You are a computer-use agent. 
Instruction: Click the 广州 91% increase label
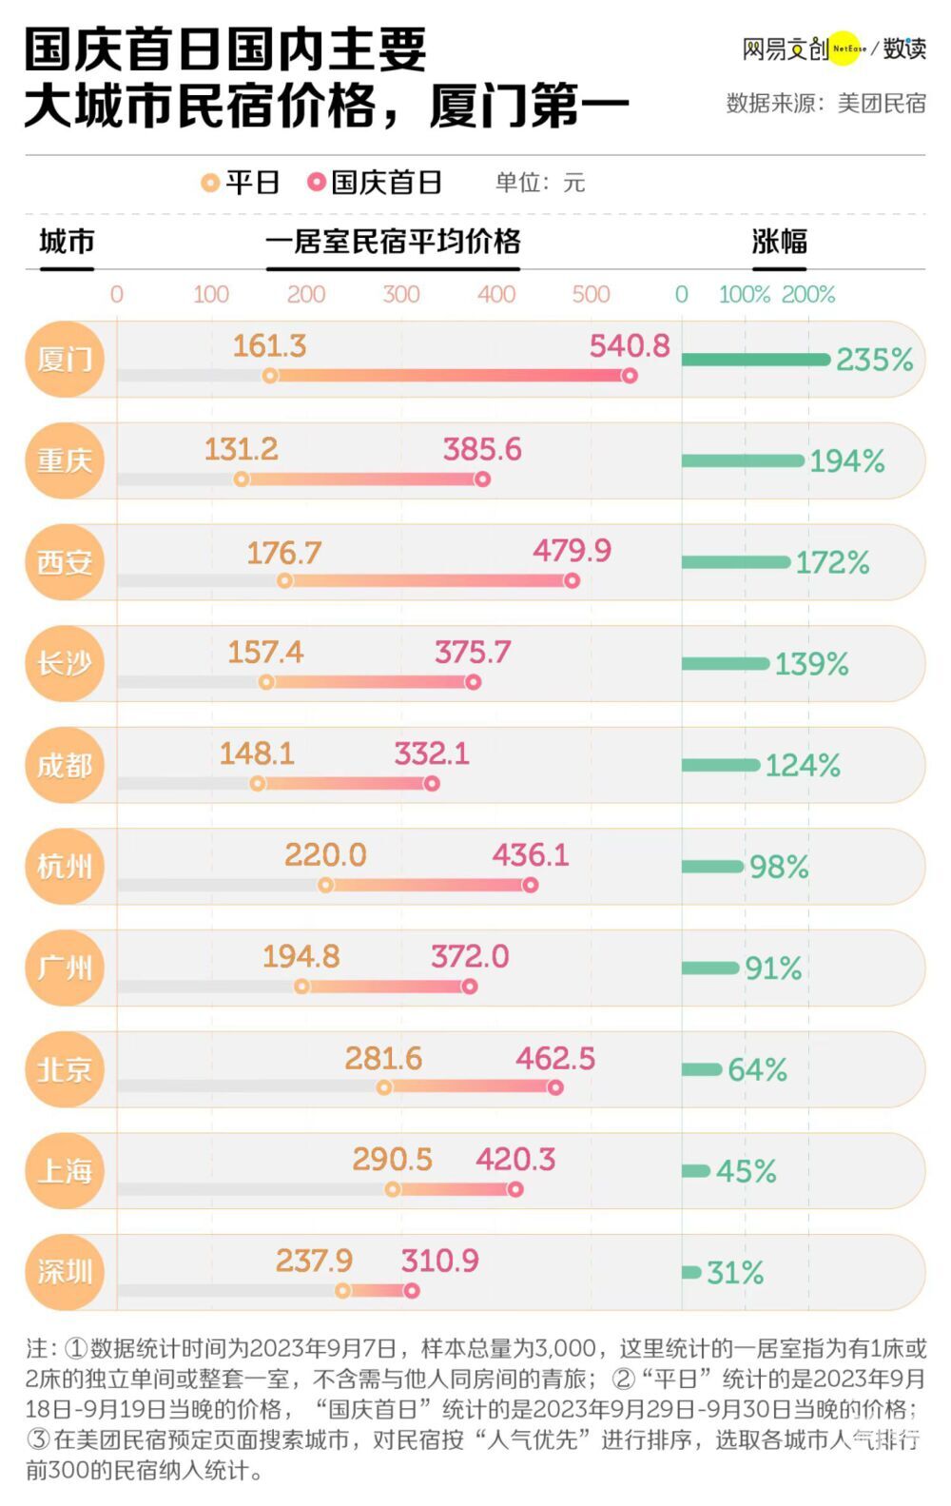click(772, 968)
